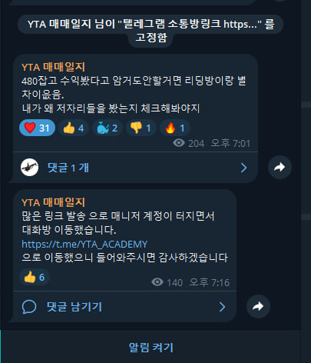Screen dimensions: 311x363
Task: Click the speech bubble comment icon
Action: click(x=29, y=307)
